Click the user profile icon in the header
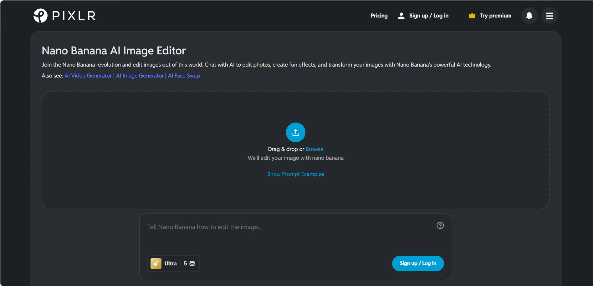593x286 pixels. (401, 16)
